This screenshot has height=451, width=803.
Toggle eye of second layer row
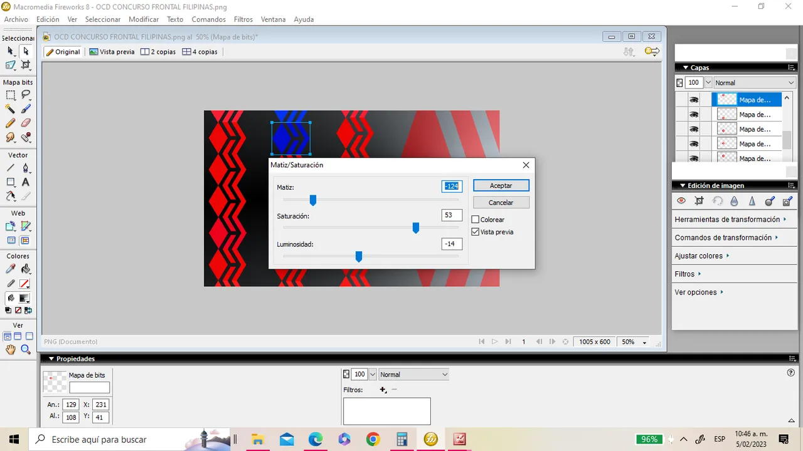tap(694, 115)
